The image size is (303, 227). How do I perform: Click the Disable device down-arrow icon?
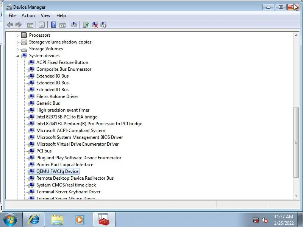[x=103, y=25]
